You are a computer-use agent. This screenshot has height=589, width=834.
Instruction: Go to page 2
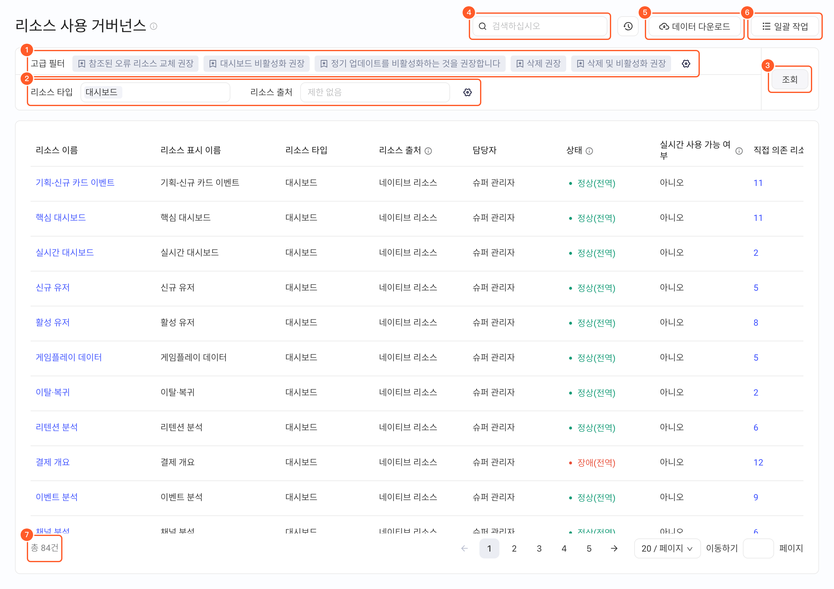pyautogui.click(x=514, y=548)
